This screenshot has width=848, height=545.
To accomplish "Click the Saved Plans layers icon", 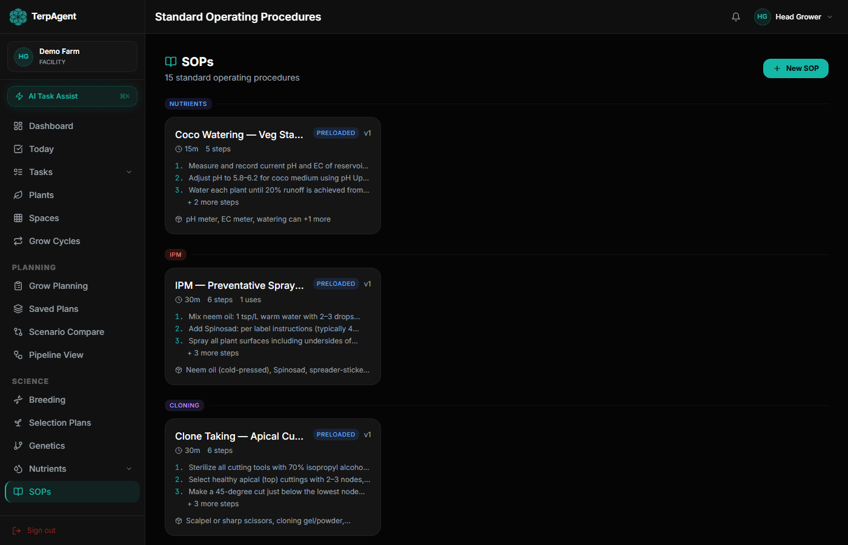I will tap(18, 309).
